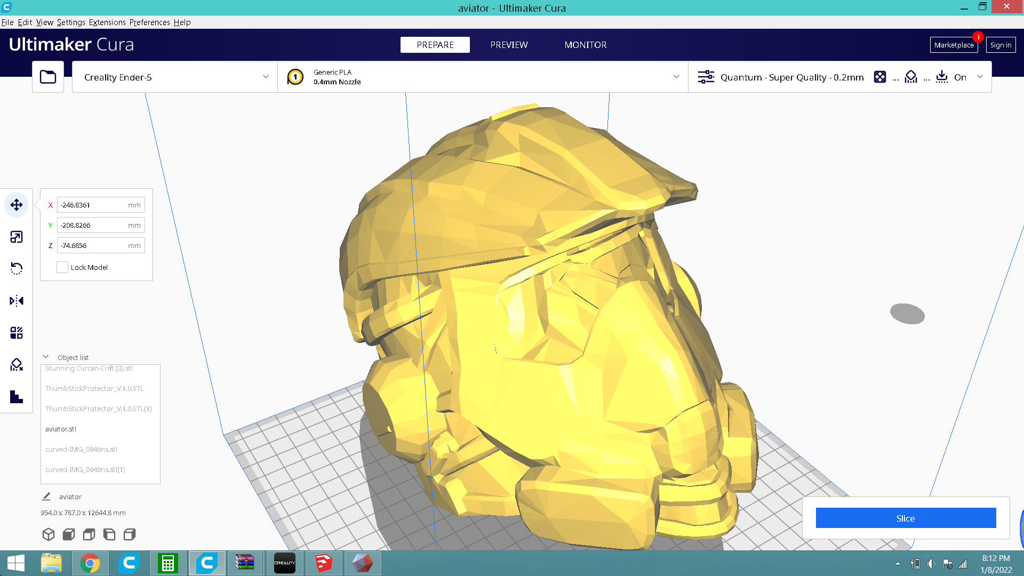1024x576 pixels.
Task: Click the extruder 1 material icon
Action: [x=295, y=77]
